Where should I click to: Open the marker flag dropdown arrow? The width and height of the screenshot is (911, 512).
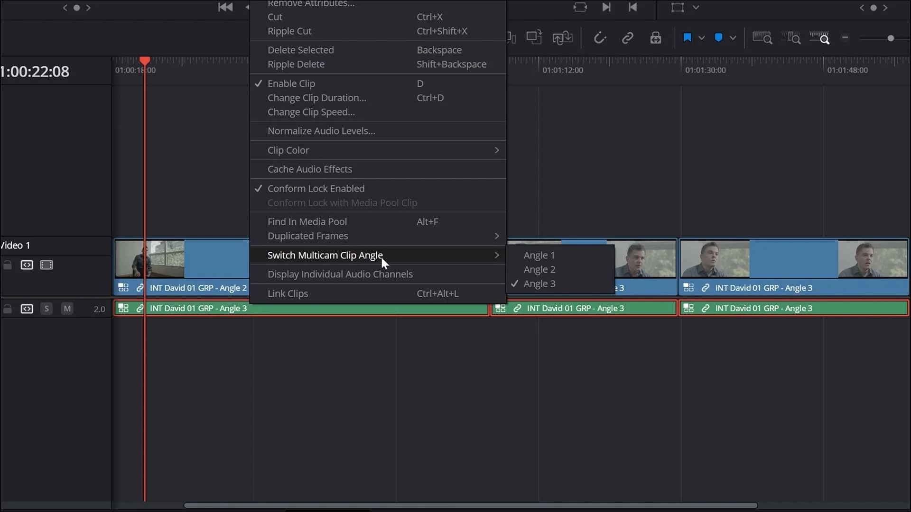tap(702, 37)
